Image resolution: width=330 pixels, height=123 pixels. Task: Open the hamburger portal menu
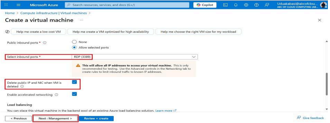pos(19,5)
